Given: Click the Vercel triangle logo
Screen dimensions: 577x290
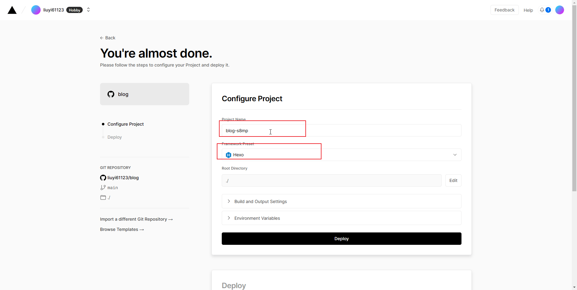Looking at the screenshot, I should point(12,10).
